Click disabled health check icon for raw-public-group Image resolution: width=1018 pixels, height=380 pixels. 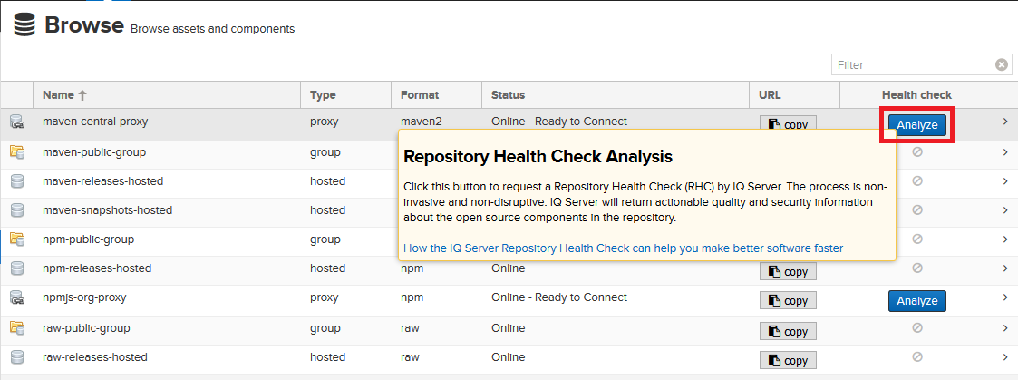tap(916, 327)
